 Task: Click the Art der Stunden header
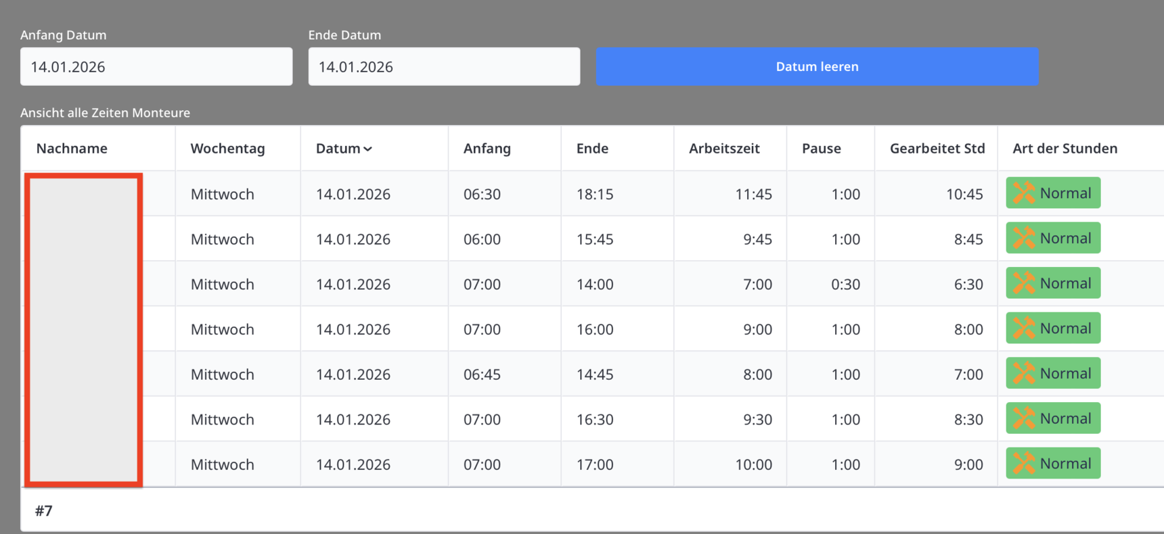click(x=1065, y=149)
